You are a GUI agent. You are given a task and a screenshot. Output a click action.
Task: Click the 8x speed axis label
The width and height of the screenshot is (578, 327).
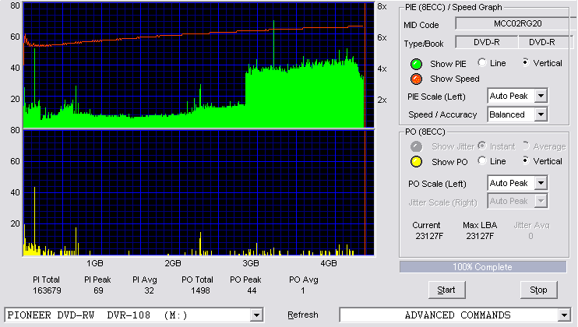coord(382,7)
